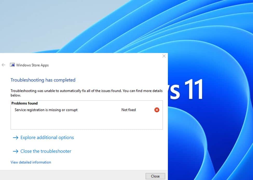Click the Windows Store Apps troubleshooter icon
This screenshot has height=180, width=253.
click(x=12, y=65)
